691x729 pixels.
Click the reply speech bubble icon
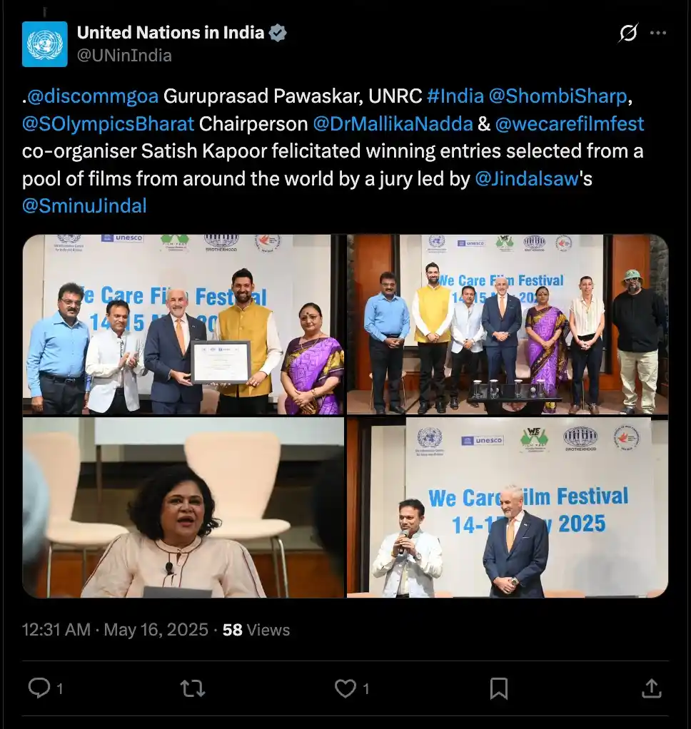[x=39, y=688]
